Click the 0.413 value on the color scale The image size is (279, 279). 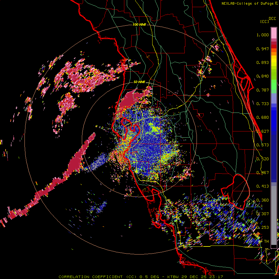263,186
